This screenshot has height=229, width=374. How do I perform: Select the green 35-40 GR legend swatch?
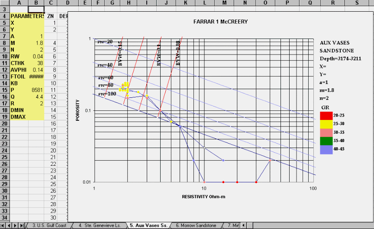click(x=326, y=141)
